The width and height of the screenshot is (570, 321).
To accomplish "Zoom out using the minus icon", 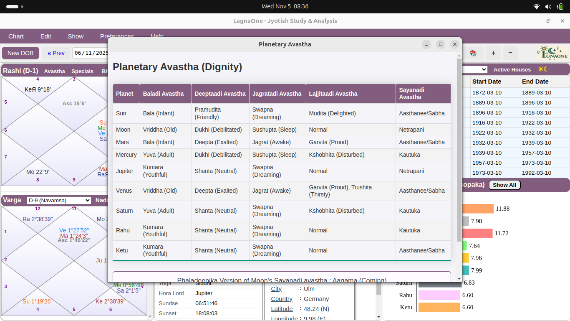I will tap(510, 53).
